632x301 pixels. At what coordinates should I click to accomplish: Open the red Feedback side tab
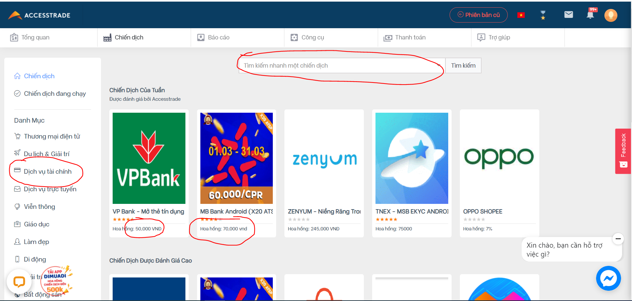coord(623,151)
